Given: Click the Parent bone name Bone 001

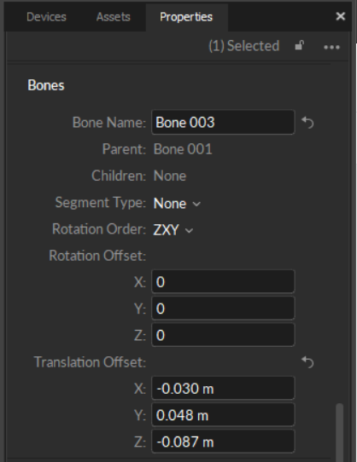Looking at the screenshot, I should (183, 149).
